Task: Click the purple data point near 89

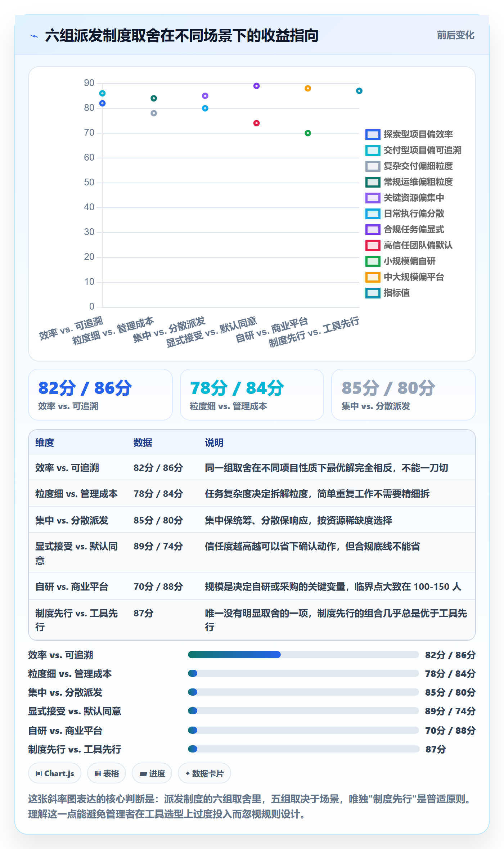Action: coord(256,86)
